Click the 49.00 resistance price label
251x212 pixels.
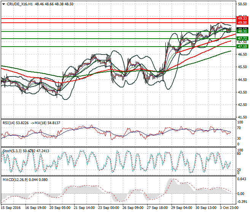coord(242,23)
